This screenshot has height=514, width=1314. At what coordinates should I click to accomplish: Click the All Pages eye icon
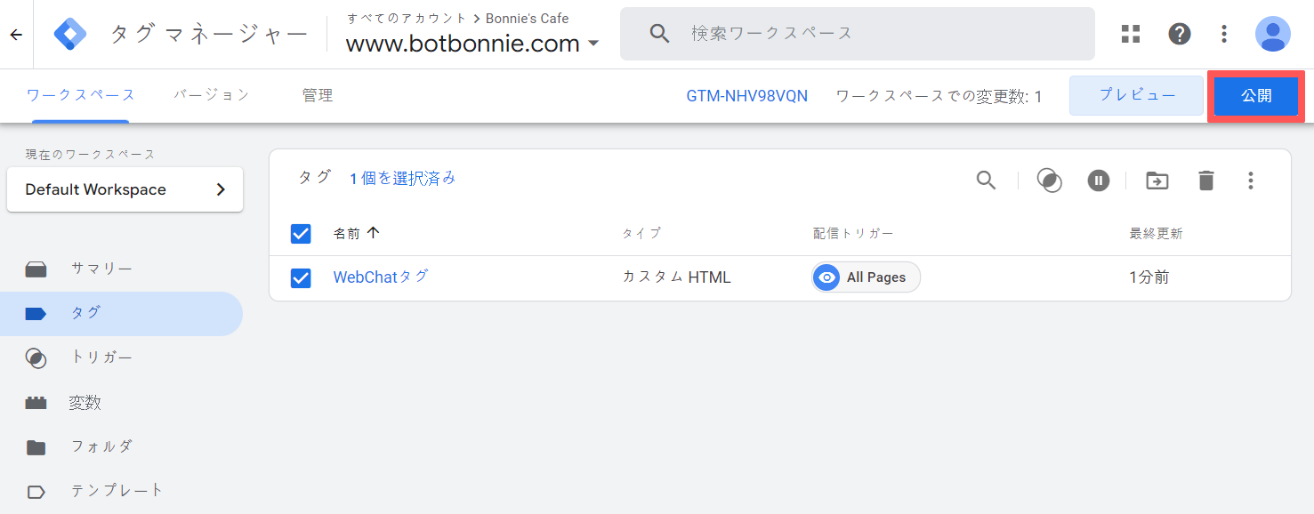tap(827, 277)
